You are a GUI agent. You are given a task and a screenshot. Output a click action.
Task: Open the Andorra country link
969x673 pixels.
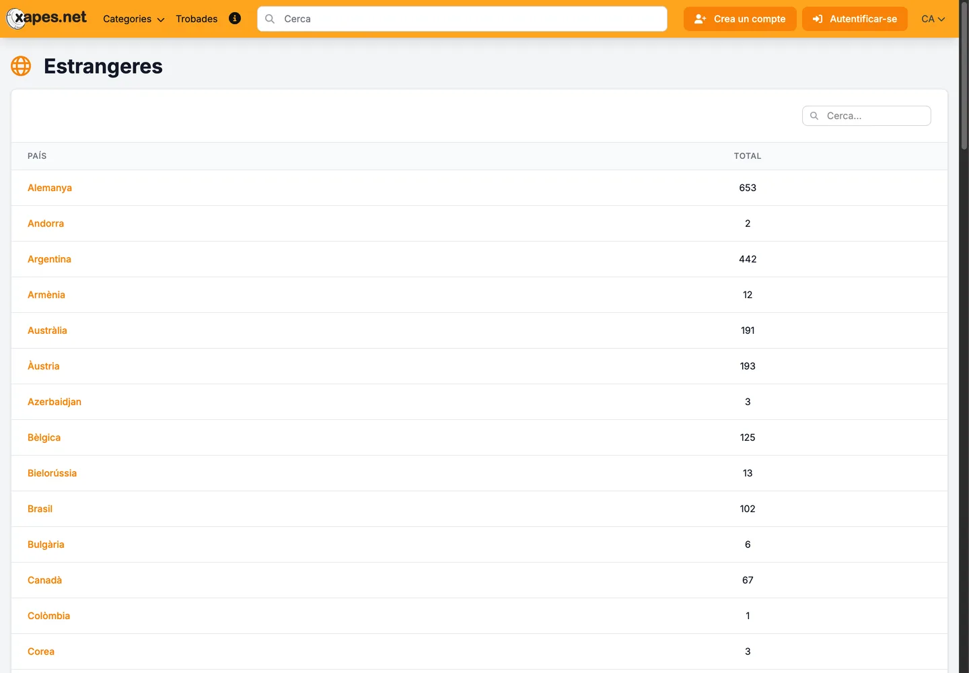click(46, 223)
